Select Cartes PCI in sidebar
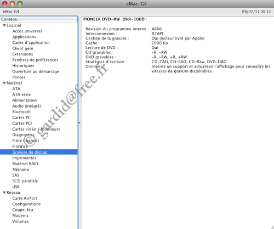Viewport: 274px width, 229px height. click(x=22, y=124)
